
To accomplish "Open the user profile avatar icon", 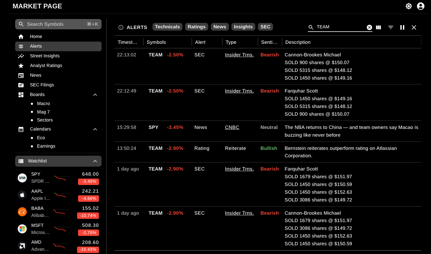I will pos(420,6).
